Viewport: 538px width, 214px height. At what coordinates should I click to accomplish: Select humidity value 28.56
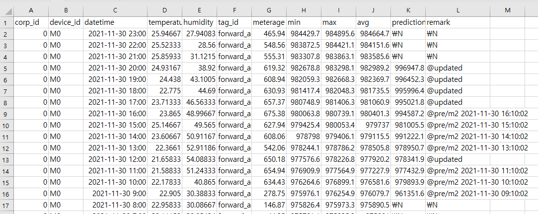(x=200, y=45)
